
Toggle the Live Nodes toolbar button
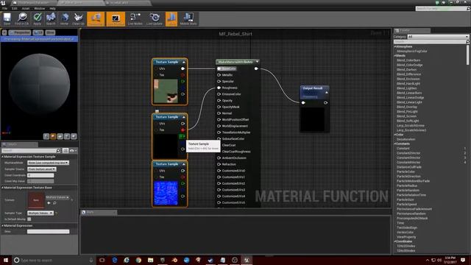135,19
